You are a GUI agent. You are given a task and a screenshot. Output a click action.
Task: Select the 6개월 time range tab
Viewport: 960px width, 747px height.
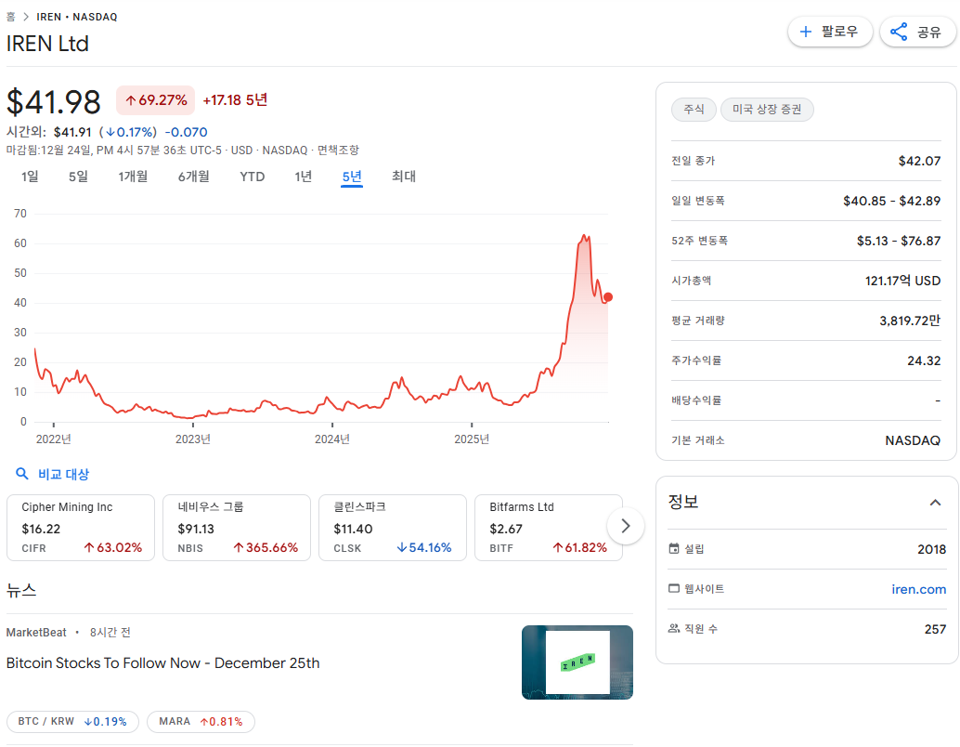[x=193, y=177]
